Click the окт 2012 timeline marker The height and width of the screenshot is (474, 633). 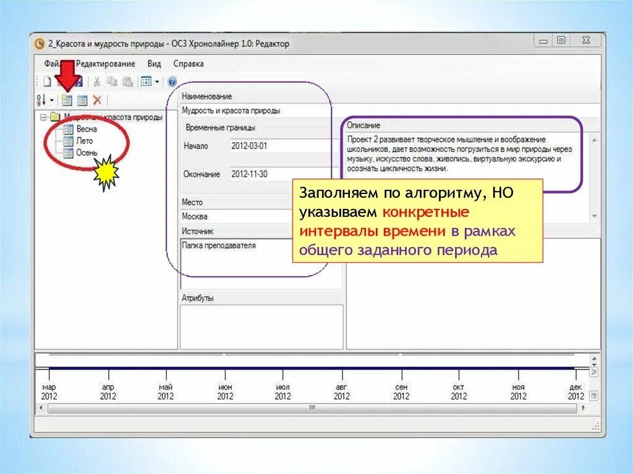click(459, 392)
